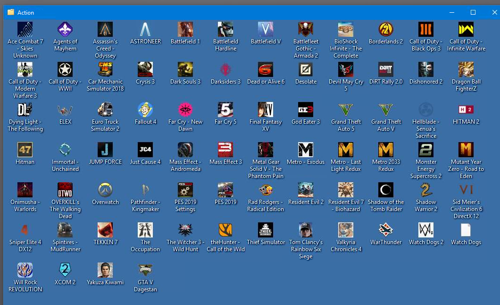Select the Dragon Ball FighterZ icon
500x305 pixels.
coord(466,69)
